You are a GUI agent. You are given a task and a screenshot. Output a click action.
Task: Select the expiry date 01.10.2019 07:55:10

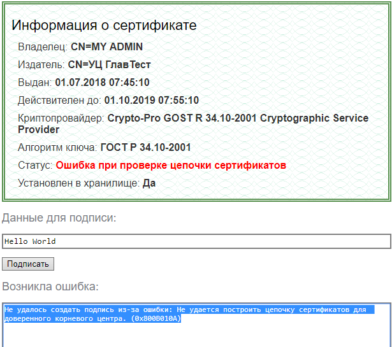coord(152,101)
